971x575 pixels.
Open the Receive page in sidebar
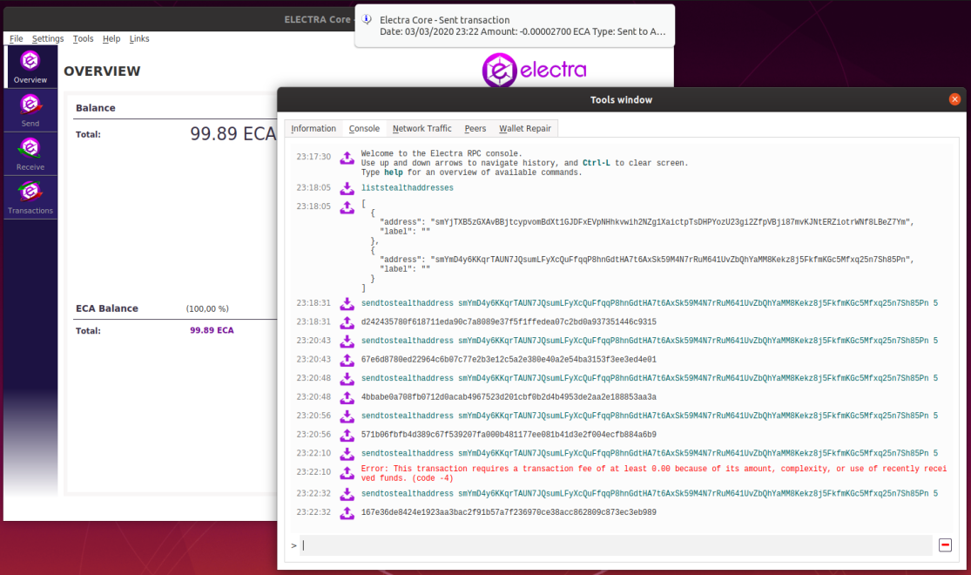tap(30, 153)
